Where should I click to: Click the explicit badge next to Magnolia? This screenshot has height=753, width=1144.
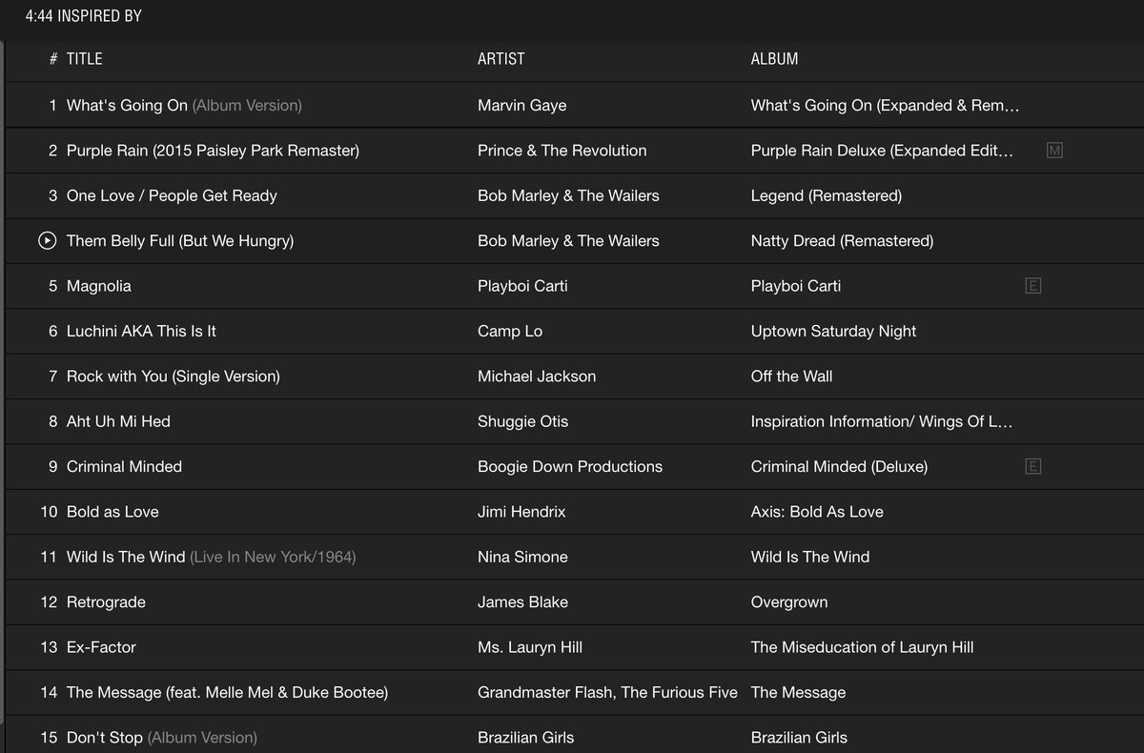click(1033, 285)
